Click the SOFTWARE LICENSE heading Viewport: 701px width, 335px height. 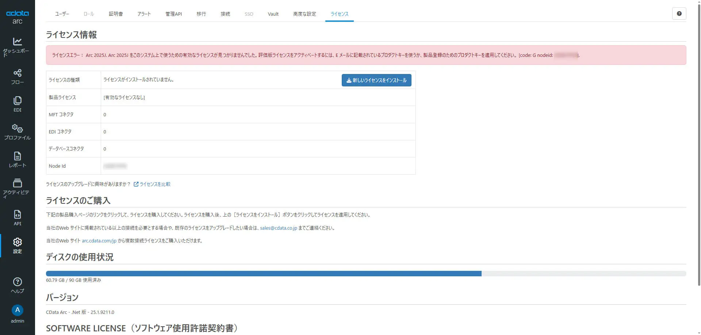click(x=142, y=328)
